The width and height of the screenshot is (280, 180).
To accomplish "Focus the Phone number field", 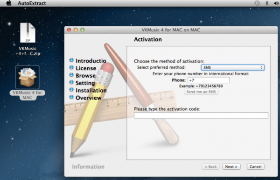I will tap(209, 80).
